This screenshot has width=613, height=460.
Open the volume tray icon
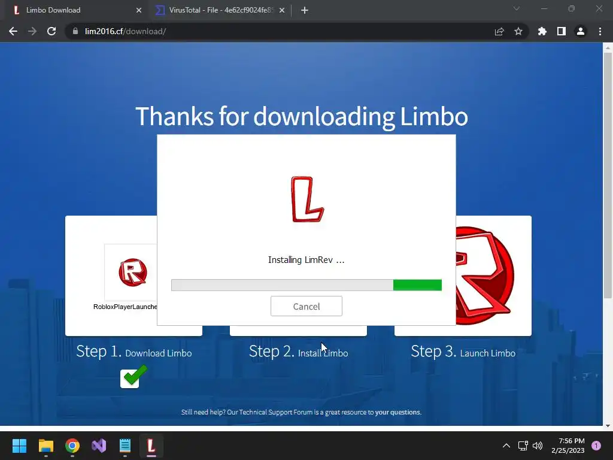pos(538,446)
